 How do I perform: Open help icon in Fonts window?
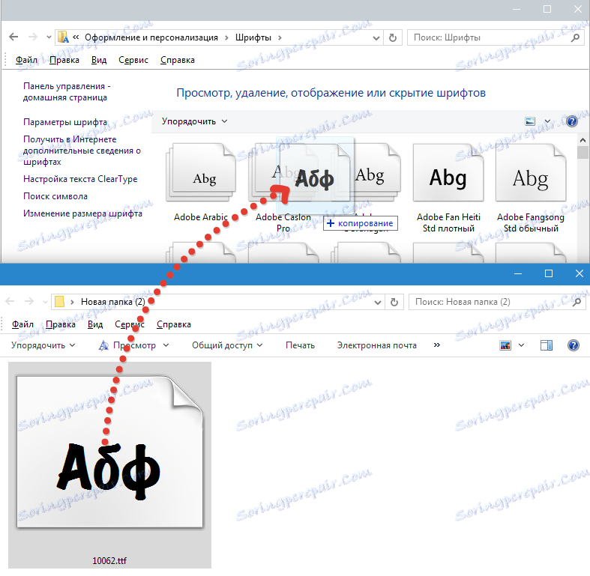coord(571,121)
